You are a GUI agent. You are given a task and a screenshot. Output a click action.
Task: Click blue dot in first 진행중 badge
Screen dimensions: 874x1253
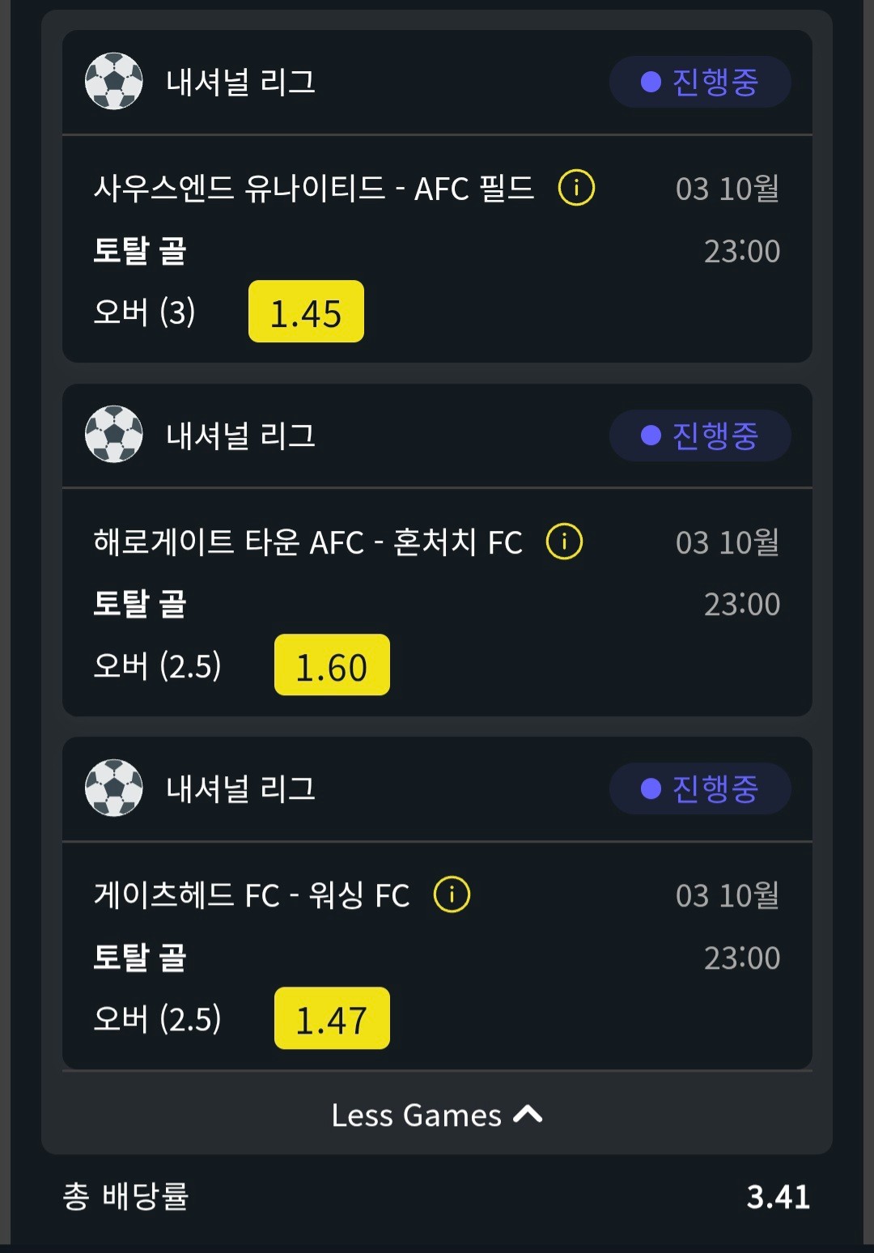651,82
